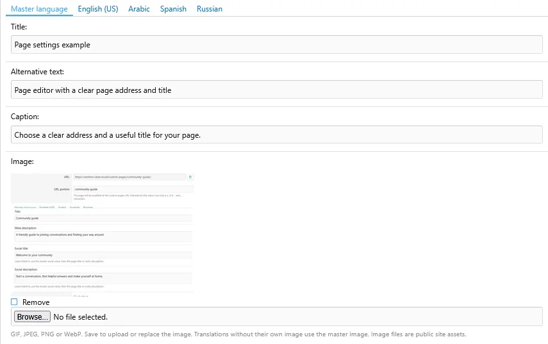Click the Browse... file button

32,316
